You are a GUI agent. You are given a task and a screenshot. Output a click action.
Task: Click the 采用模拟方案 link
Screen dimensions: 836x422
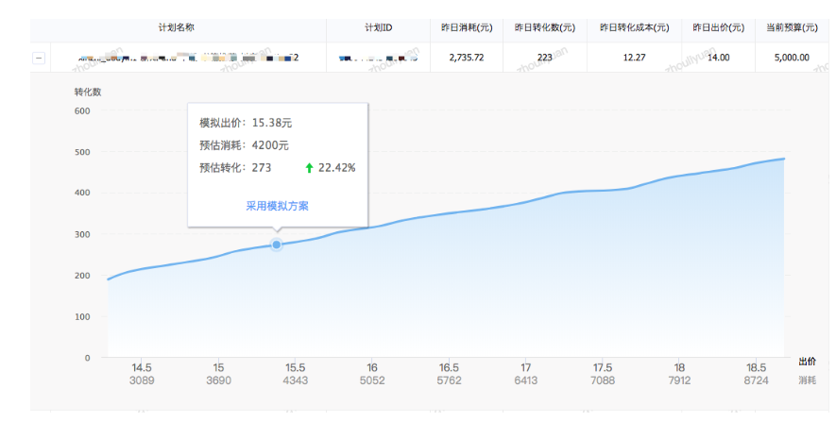[277, 206]
